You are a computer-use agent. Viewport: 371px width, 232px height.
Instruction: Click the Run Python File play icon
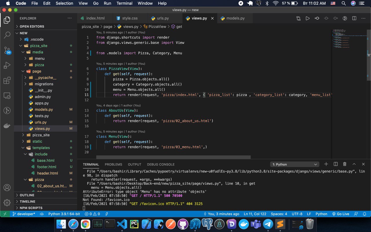308,18
